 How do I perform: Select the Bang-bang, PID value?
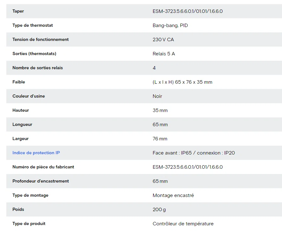170,25
